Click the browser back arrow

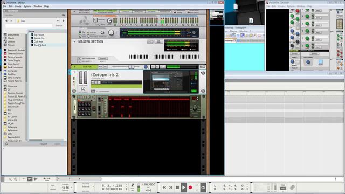pos(6,20)
